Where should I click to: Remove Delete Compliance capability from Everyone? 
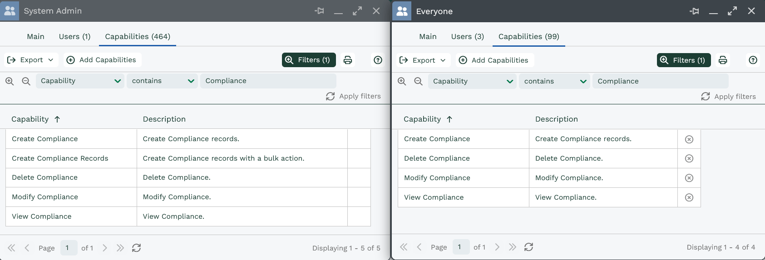click(x=689, y=158)
